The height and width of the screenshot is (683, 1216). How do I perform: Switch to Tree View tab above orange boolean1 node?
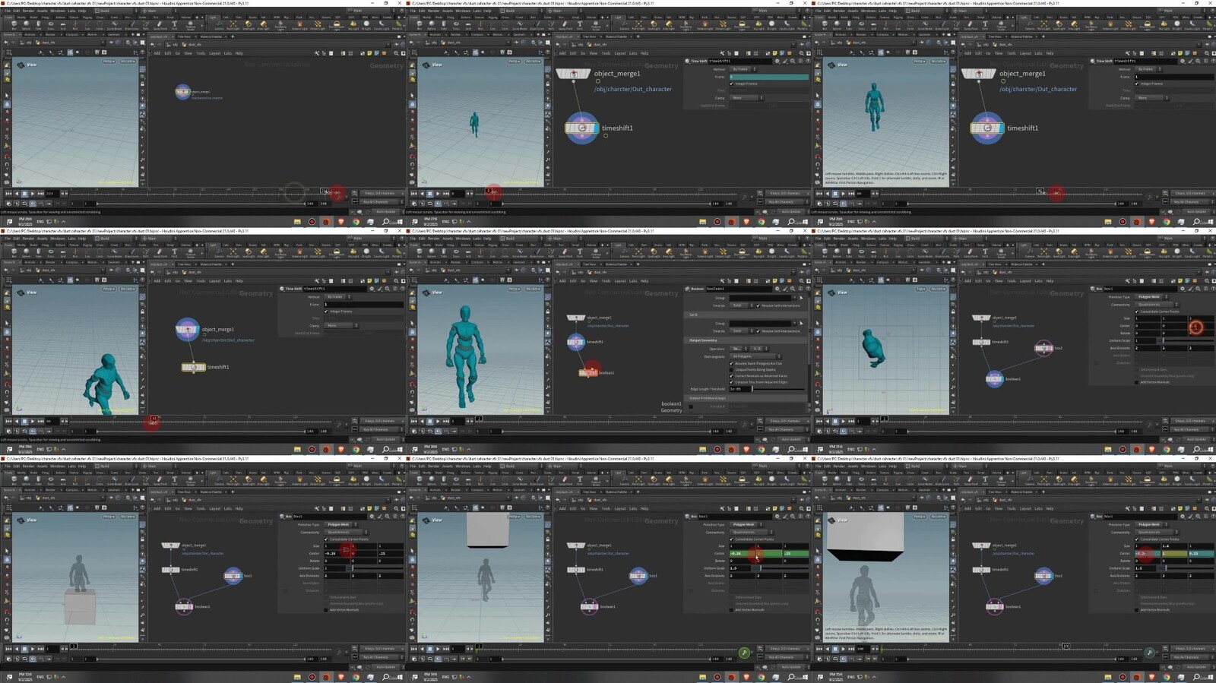click(x=589, y=264)
